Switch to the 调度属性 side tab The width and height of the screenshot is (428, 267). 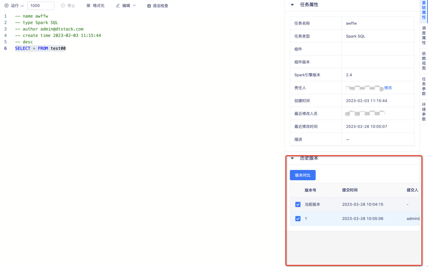424,36
